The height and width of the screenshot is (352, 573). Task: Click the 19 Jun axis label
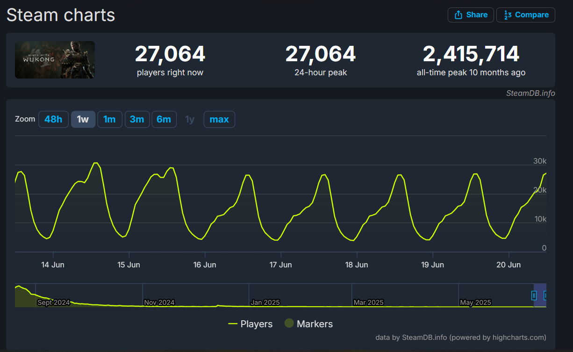(432, 265)
